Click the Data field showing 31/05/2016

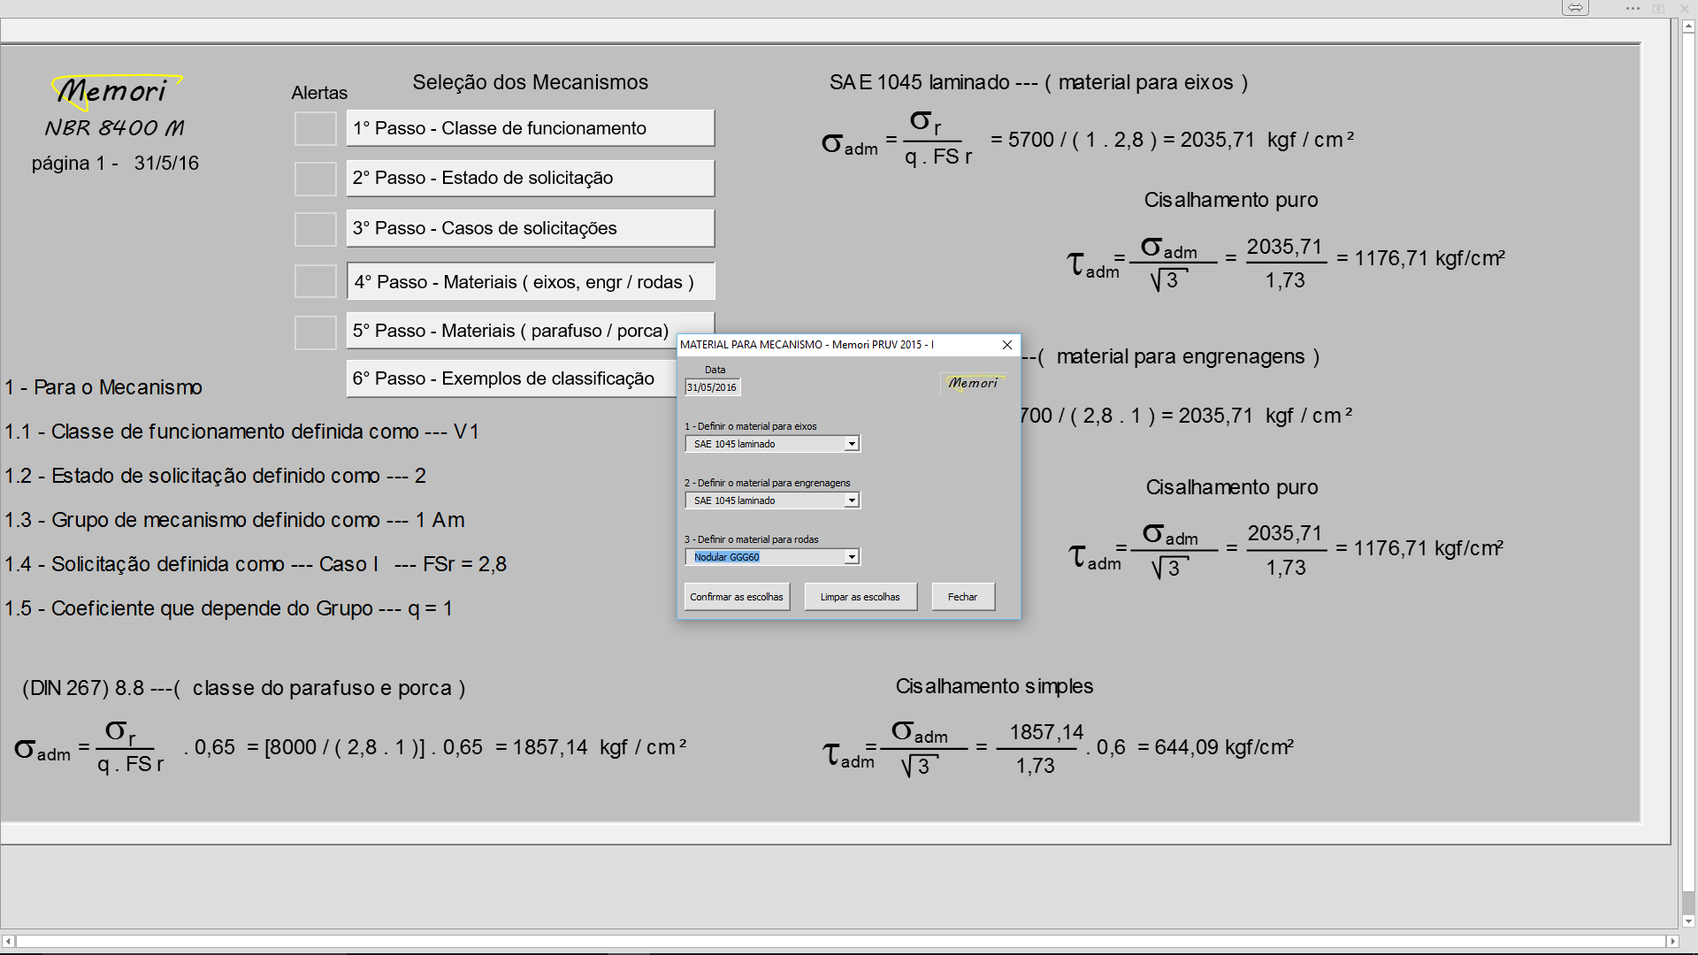[712, 387]
